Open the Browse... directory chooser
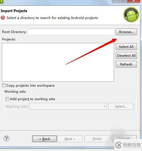The height and width of the screenshot is (151, 142). (126, 32)
